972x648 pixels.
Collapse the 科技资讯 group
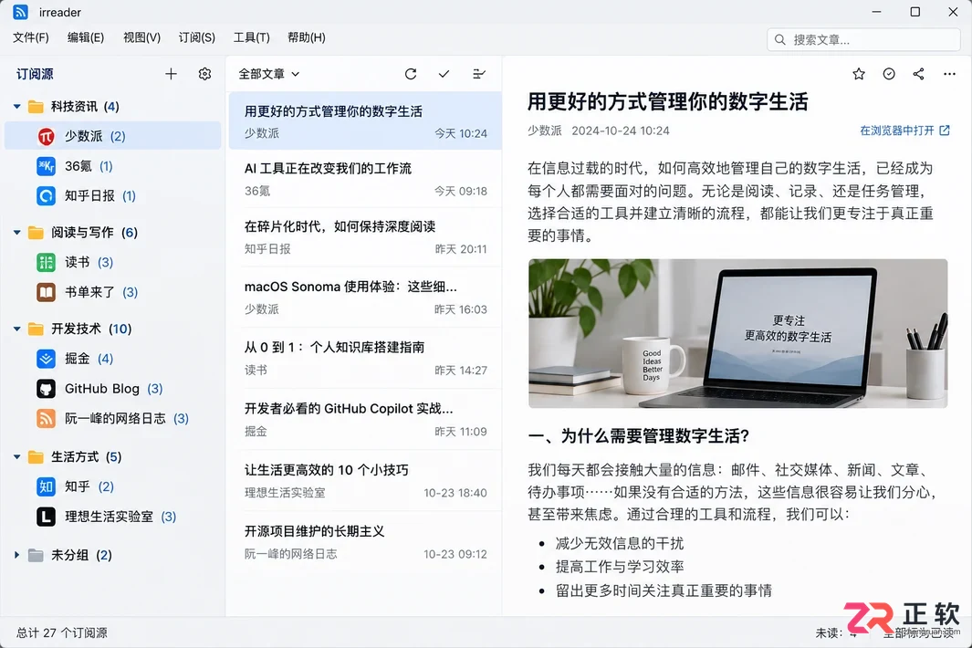pos(16,107)
